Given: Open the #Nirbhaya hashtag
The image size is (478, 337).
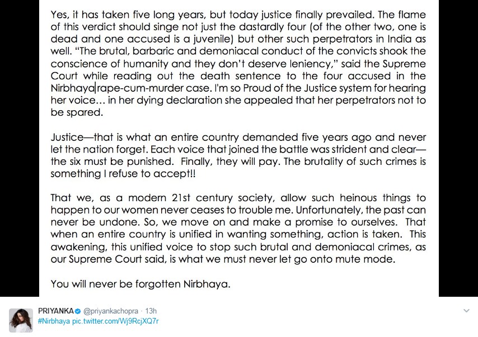Looking at the screenshot, I should click(54, 321).
